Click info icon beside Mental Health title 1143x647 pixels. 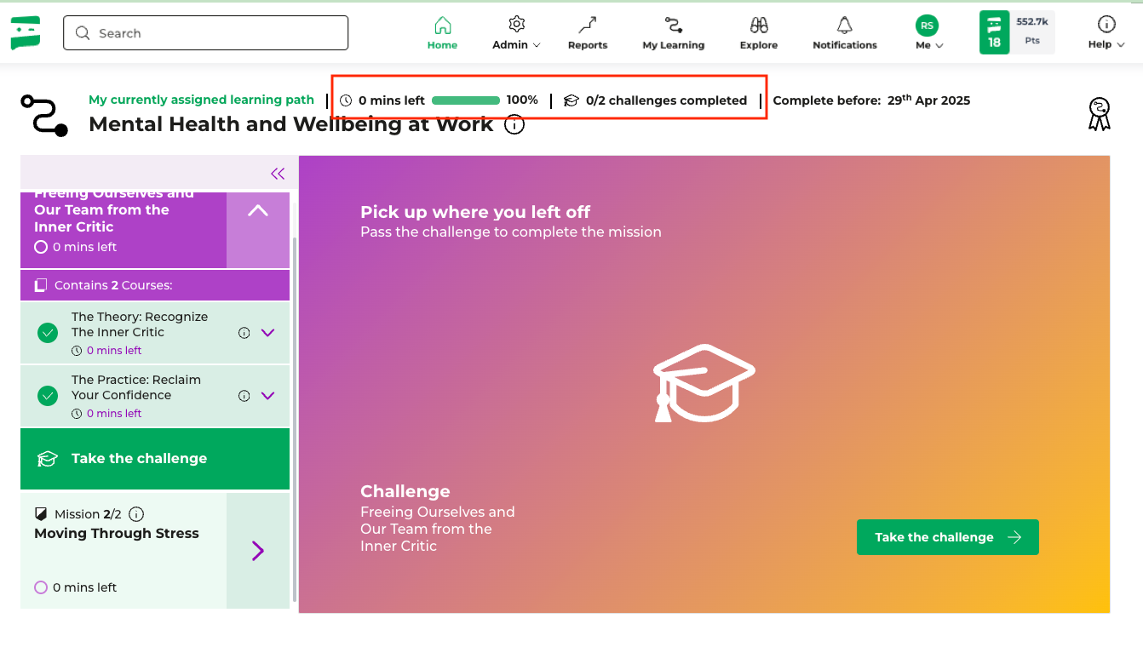(x=514, y=125)
